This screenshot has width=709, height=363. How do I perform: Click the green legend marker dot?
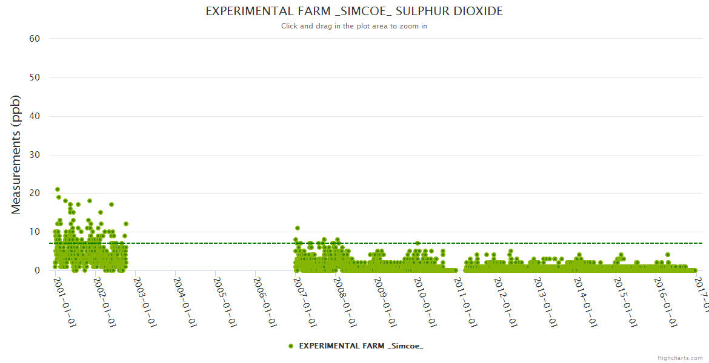[x=291, y=346]
